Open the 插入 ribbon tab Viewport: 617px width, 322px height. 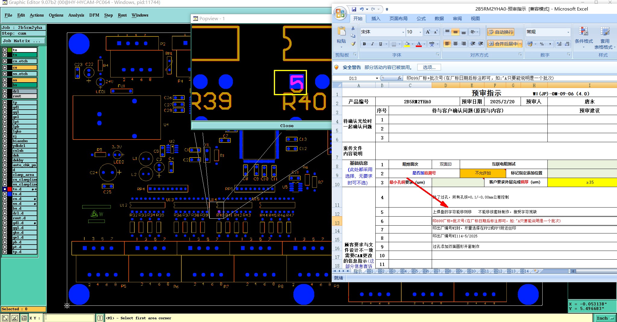click(376, 19)
